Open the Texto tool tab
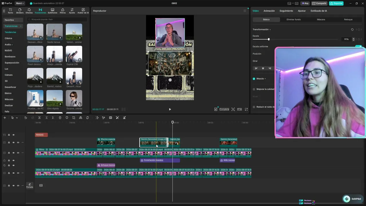The width and height of the screenshot is (366, 206). point(10,11)
